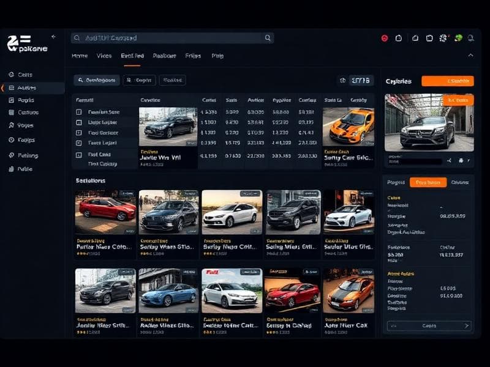Select the underlined active third navigation tab
The image size is (490, 367).
(132, 56)
